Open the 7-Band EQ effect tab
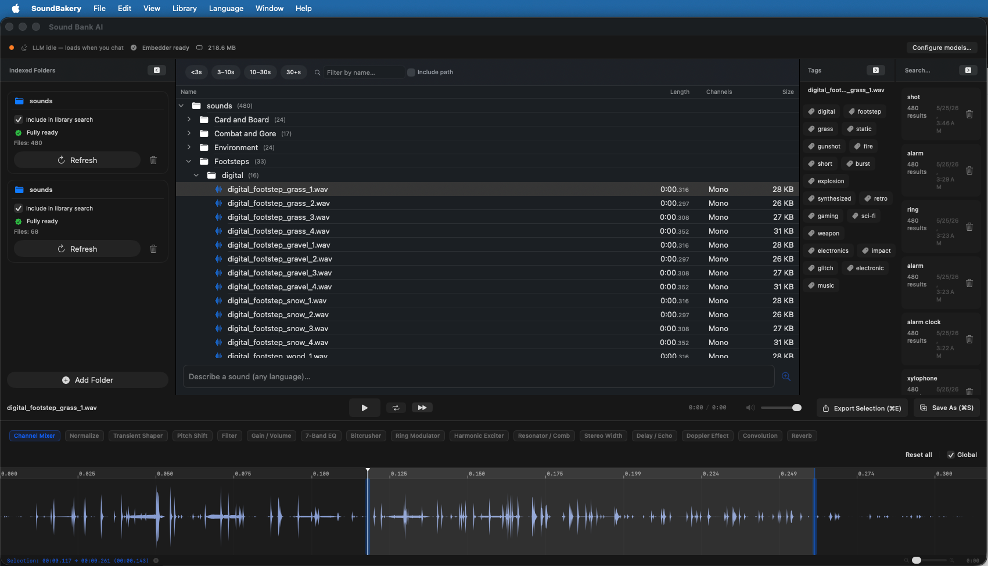Screen dimensions: 988x566 (x=321, y=436)
